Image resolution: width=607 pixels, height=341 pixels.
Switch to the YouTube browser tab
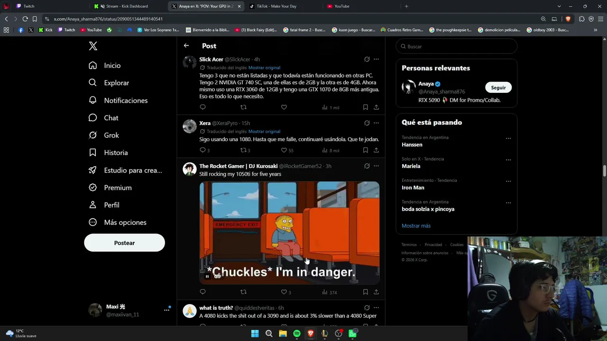coord(361,6)
